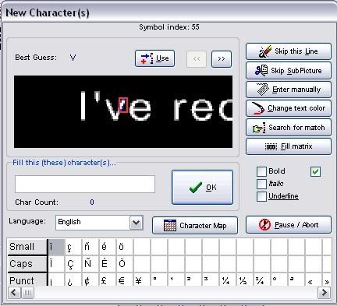Focus the Fill this character(s) text field

(x=85, y=184)
